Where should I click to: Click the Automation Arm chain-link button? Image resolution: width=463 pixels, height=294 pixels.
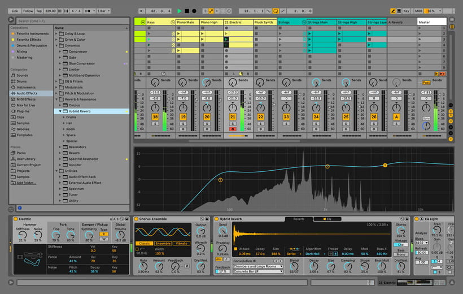tap(211, 11)
